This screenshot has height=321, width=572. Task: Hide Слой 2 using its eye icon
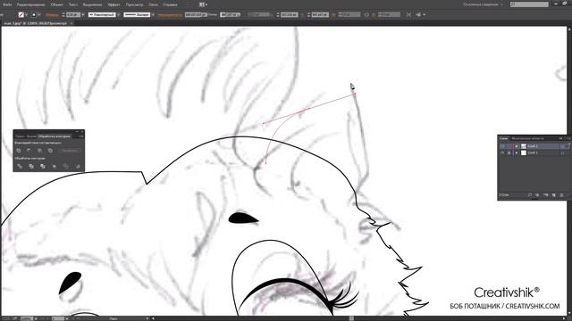502,146
